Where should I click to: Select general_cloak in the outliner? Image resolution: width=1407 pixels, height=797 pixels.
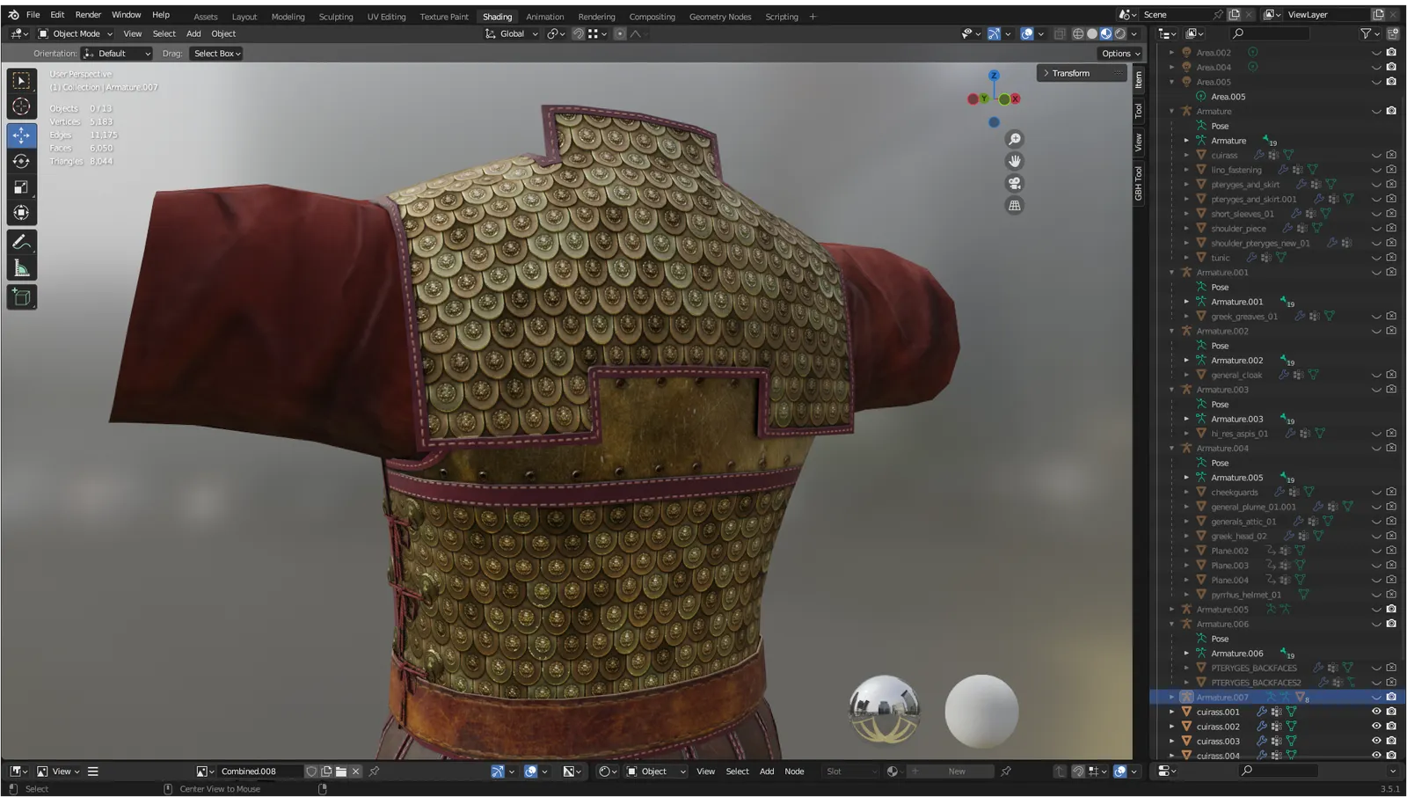click(x=1236, y=375)
